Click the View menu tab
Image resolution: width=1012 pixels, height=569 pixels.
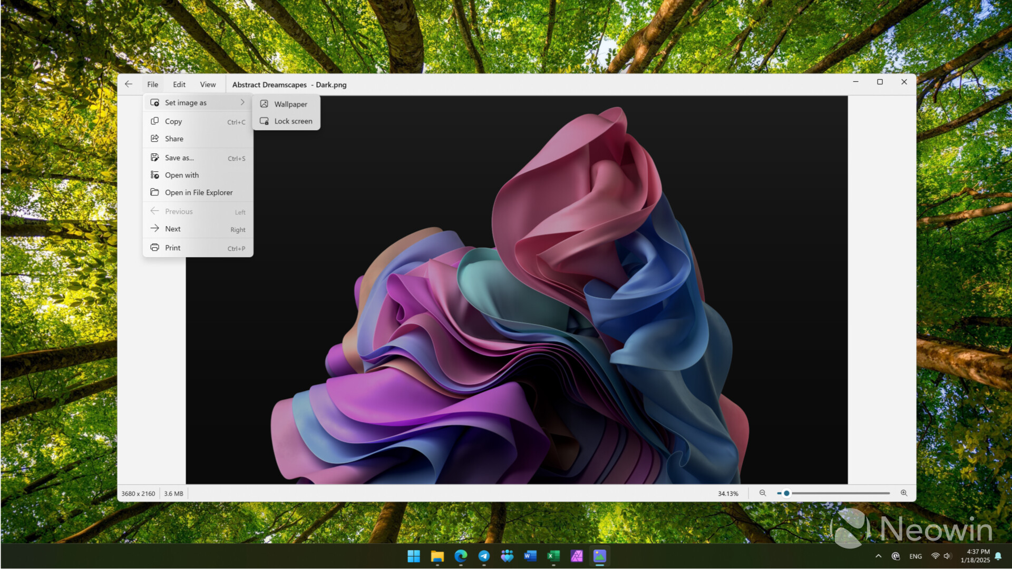pos(207,84)
